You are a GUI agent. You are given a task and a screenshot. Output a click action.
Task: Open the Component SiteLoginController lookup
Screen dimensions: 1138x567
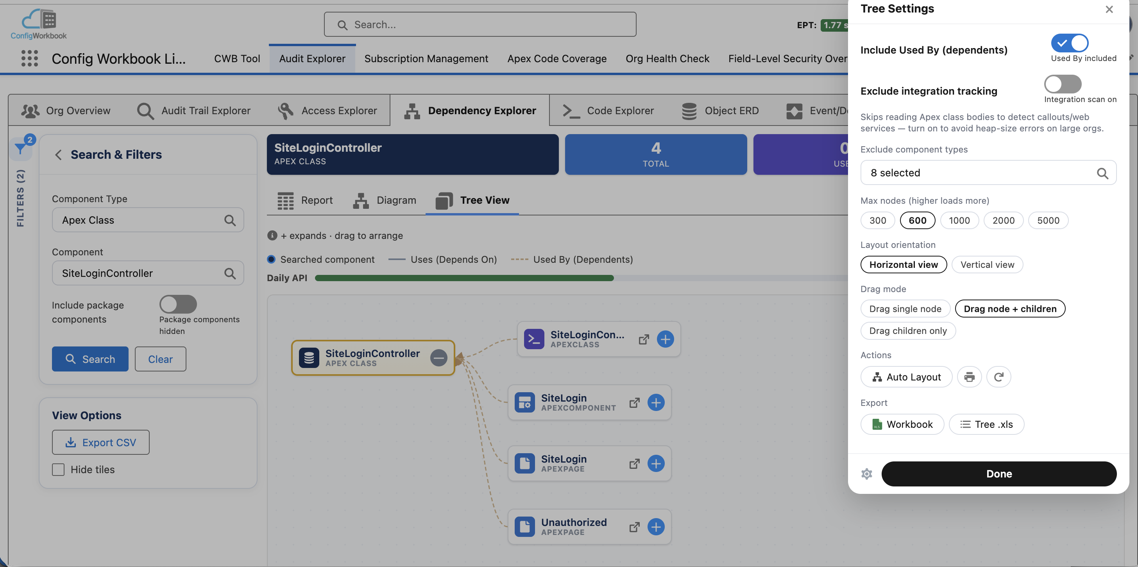point(148,273)
